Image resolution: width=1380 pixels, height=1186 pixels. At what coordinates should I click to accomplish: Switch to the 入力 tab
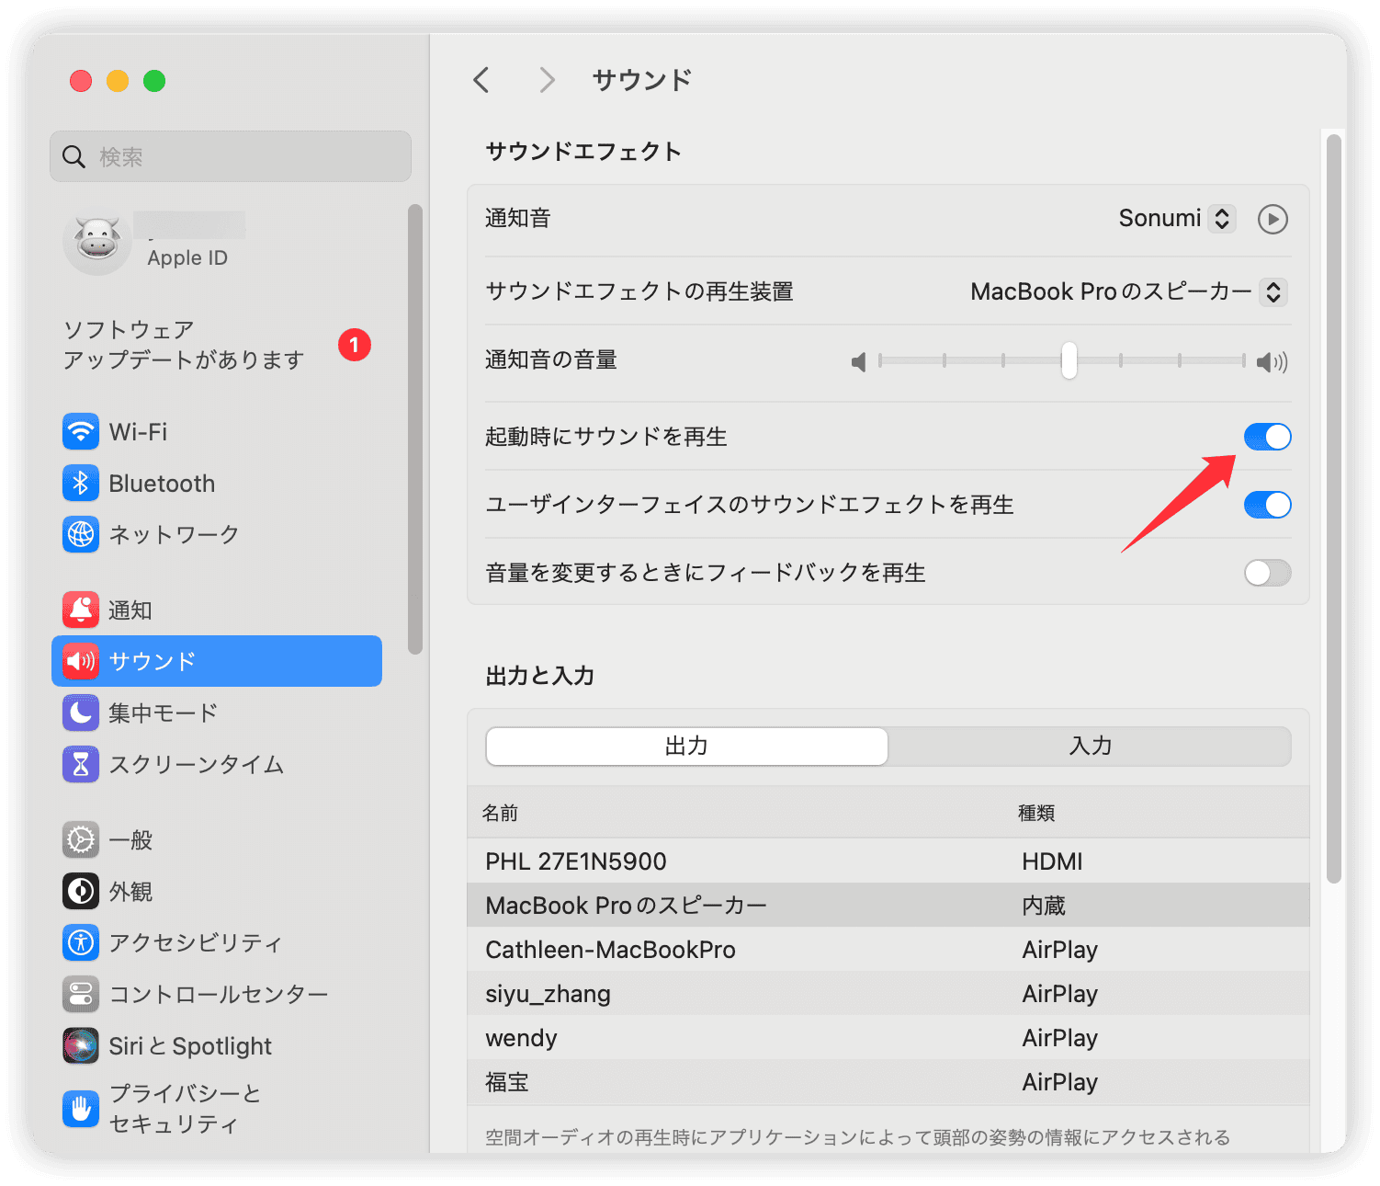coord(1090,746)
